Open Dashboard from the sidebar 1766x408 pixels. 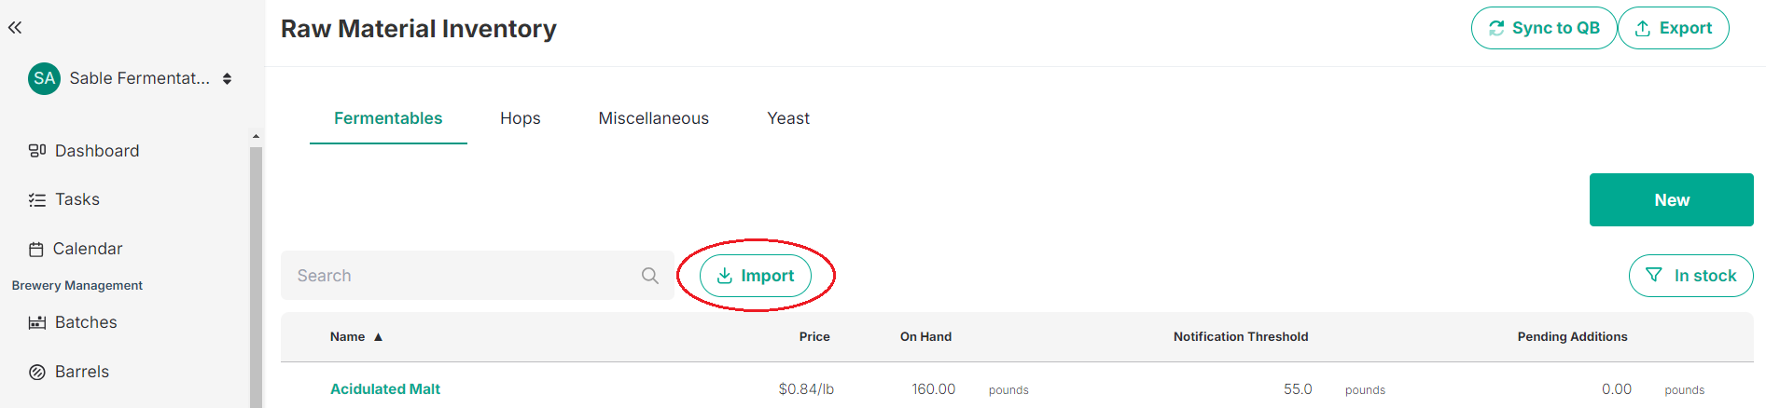click(x=96, y=151)
